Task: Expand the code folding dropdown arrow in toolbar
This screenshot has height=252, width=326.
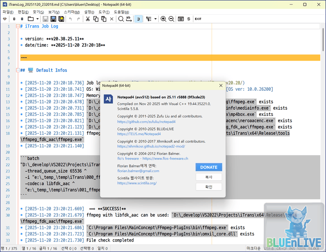Action: coord(155,19)
